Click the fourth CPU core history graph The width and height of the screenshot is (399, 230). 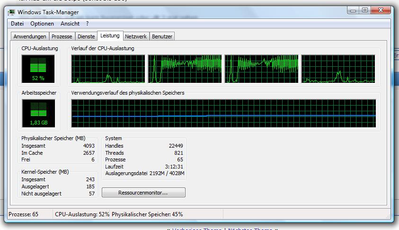338,69
